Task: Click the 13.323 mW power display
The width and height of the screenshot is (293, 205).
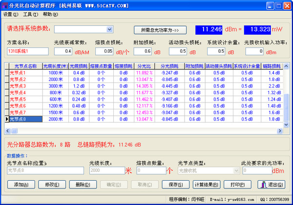Action: (257, 30)
